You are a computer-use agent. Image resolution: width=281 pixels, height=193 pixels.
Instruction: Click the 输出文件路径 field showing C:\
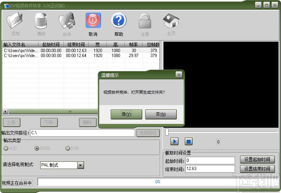click(x=83, y=133)
